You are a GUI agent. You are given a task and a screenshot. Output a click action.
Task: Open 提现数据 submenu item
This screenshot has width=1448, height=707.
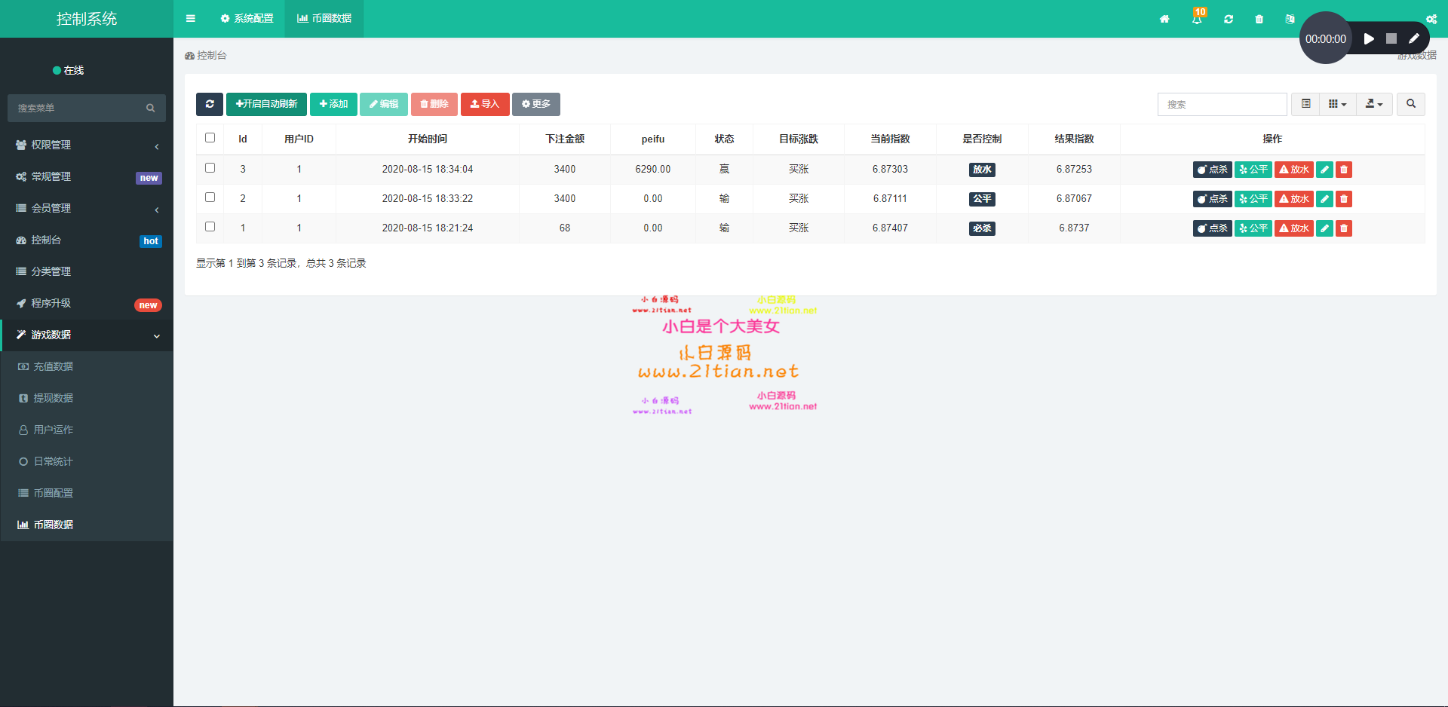(87, 398)
